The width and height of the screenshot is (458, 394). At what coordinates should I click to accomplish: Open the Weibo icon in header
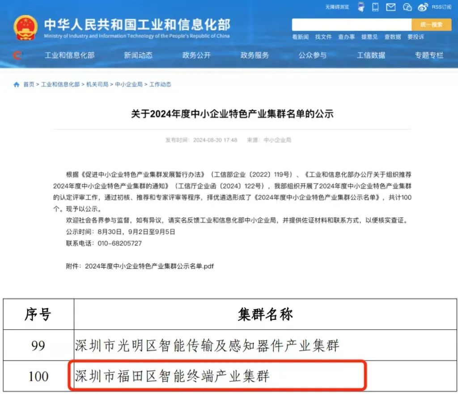pos(423,7)
